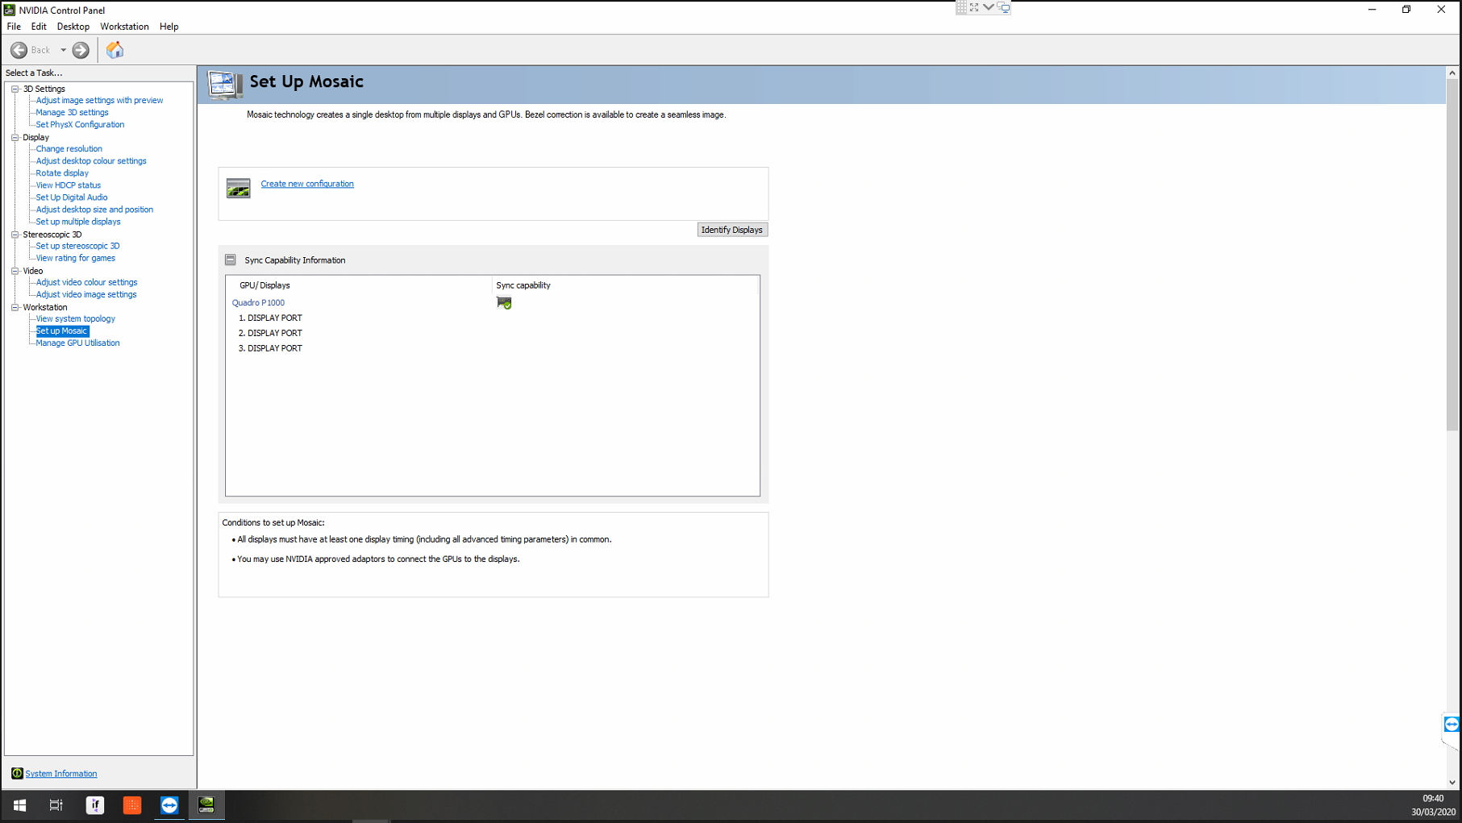
Task: Open the Home icon in toolbar
Action: pyautogui.click(x=115, y=50)
